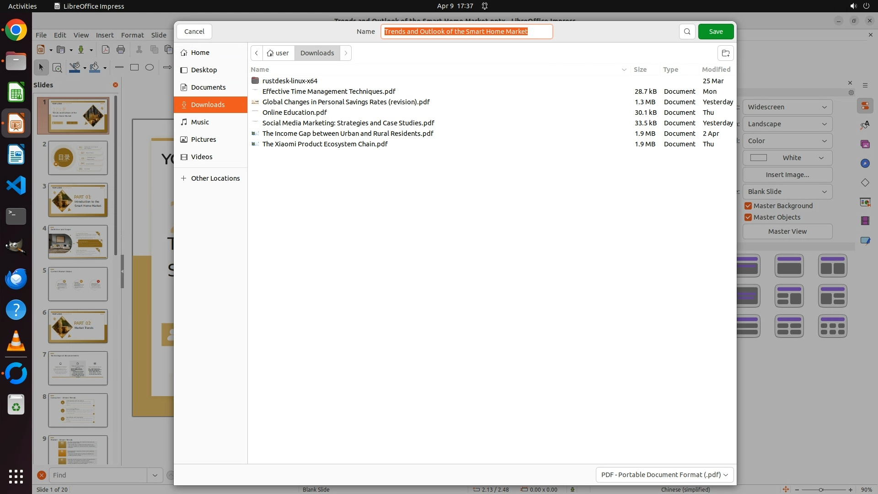Screen dimensions: 878x494
Task: Click the search icon in save dialog
Action: [687, 32]
